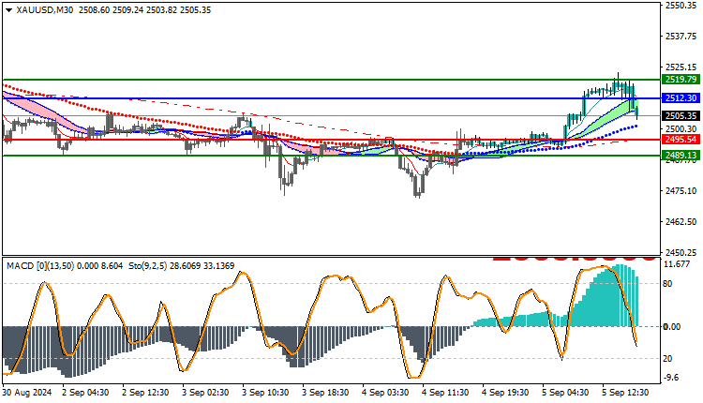The width and height of the screenshot is (703, 403).
Task: Click the 5 Sep 04:30 time label
Action: pyautogui.click(x=565, y=393)
